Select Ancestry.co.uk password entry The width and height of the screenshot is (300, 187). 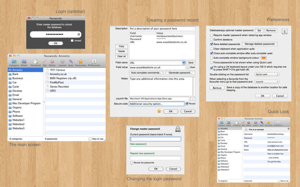75,74
